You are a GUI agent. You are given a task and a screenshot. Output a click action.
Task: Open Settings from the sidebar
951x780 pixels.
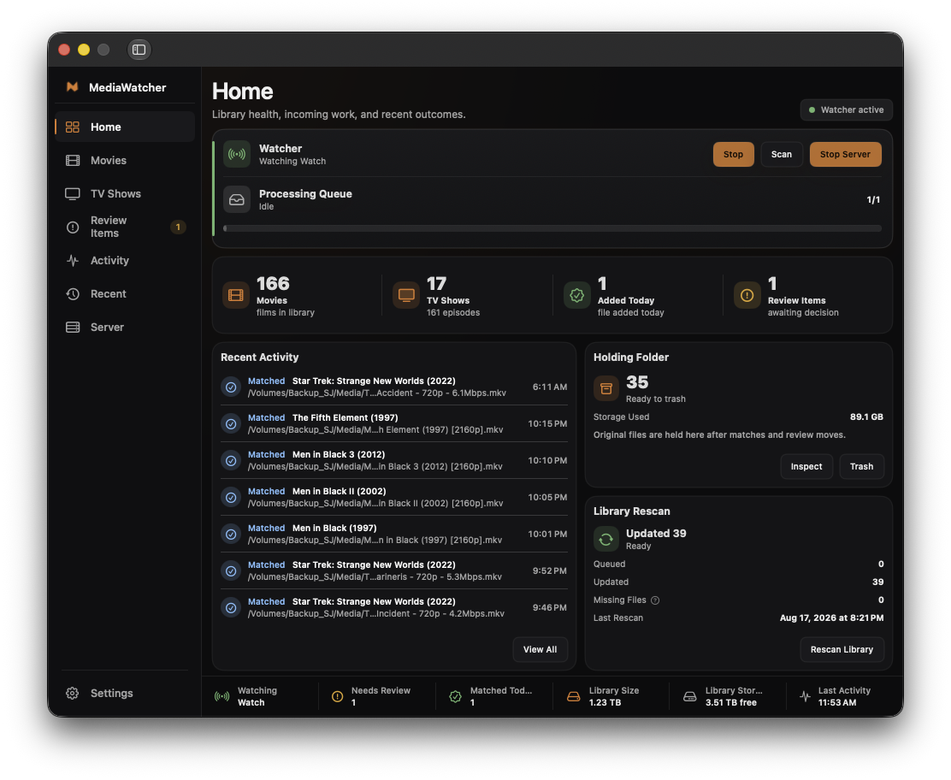pos(125,694)
